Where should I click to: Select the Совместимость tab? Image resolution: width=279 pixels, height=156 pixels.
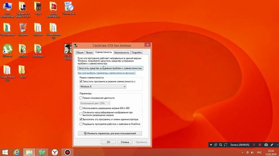103,52
